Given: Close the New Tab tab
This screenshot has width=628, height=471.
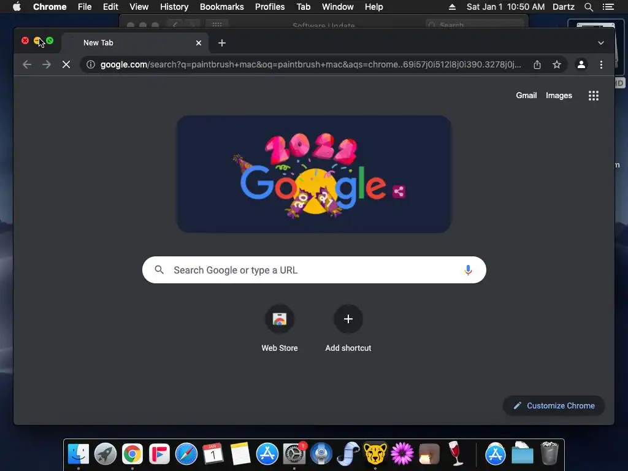Looking at the screenshot, I should click(x=199, y=43).
